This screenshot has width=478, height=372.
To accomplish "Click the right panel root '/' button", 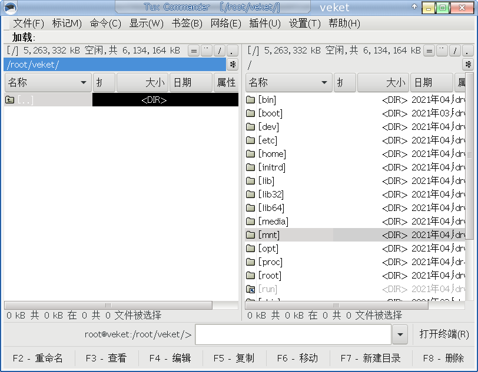I will click(455, 51).
